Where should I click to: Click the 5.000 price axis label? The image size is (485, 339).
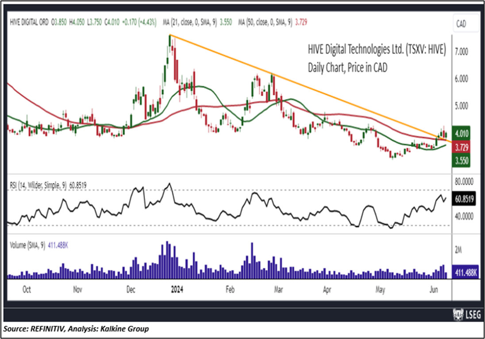461,106
